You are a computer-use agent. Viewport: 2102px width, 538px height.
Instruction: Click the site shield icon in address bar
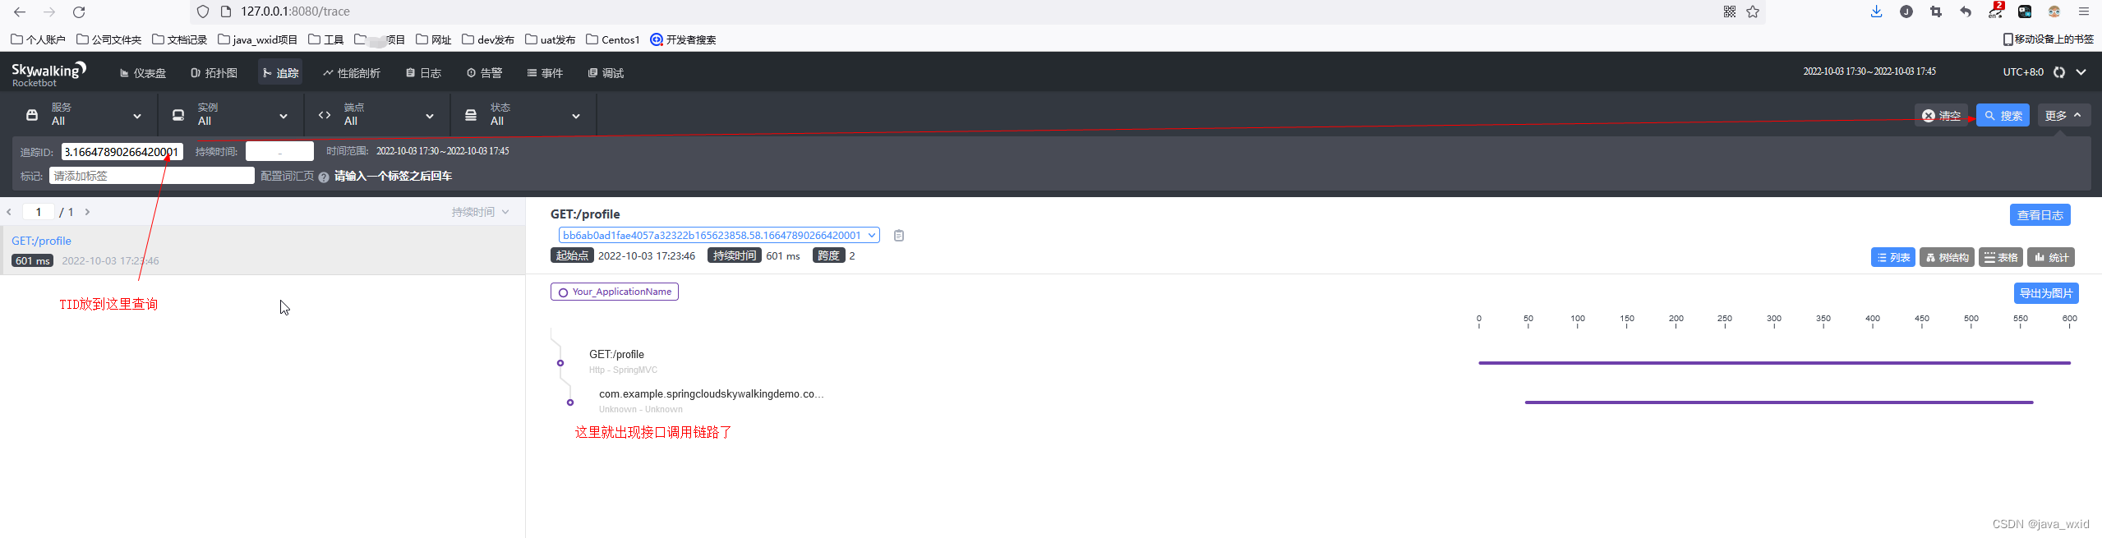[203, 11]
